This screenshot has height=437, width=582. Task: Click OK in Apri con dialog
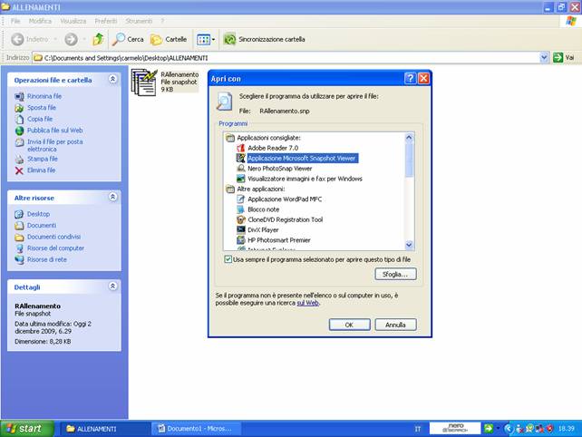coord(349,325)
